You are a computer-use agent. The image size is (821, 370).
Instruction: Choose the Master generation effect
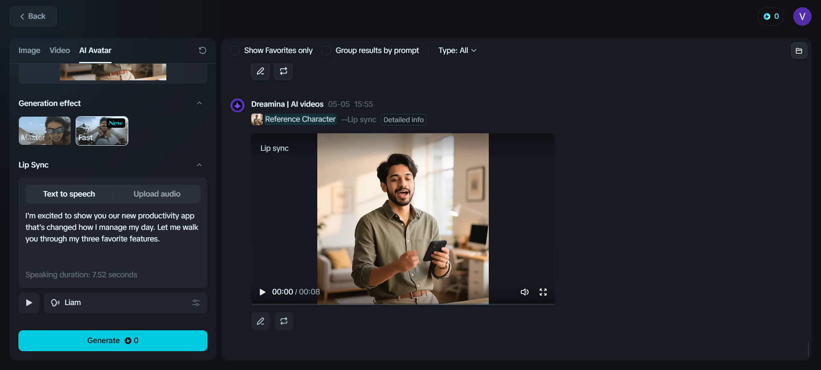pyautogui.click(x=45, y=131)
